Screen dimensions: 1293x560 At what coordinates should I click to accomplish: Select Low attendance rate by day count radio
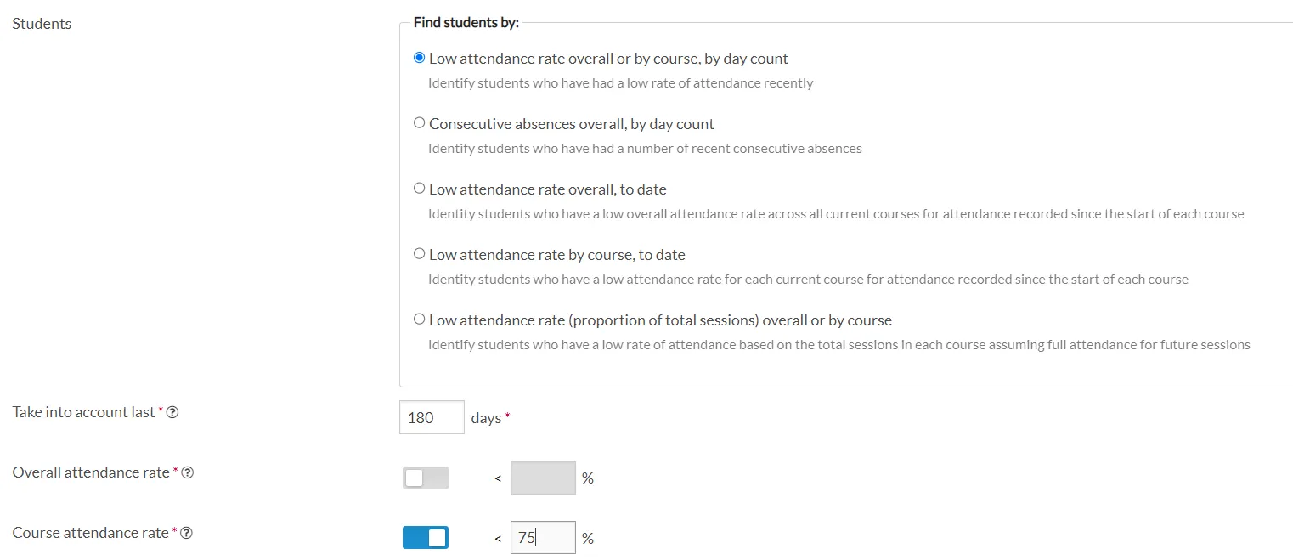pyautogui.click(x=419, y=58)
